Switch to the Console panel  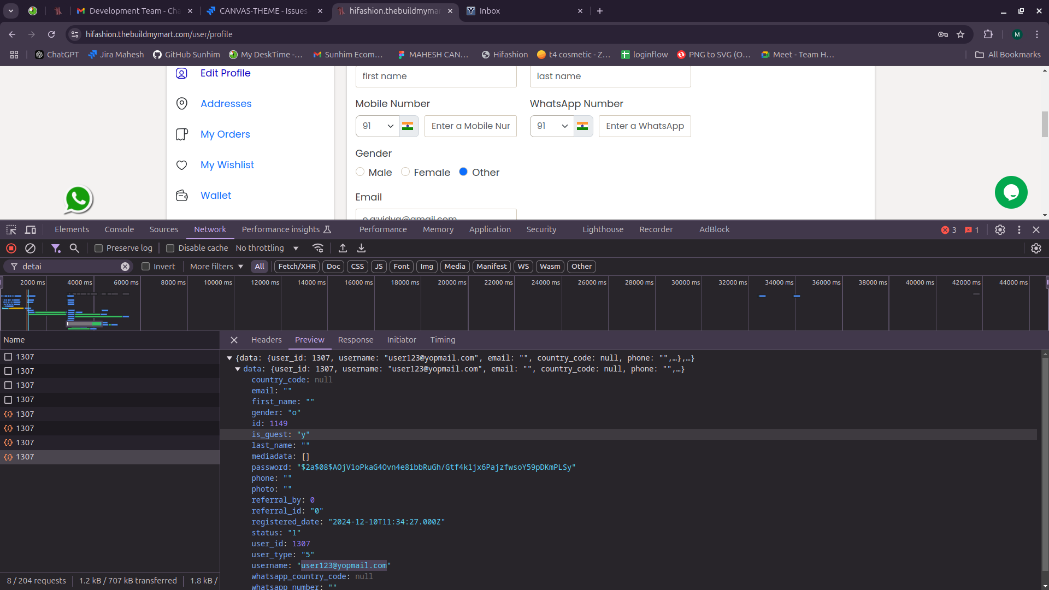(x=119, y=229)
